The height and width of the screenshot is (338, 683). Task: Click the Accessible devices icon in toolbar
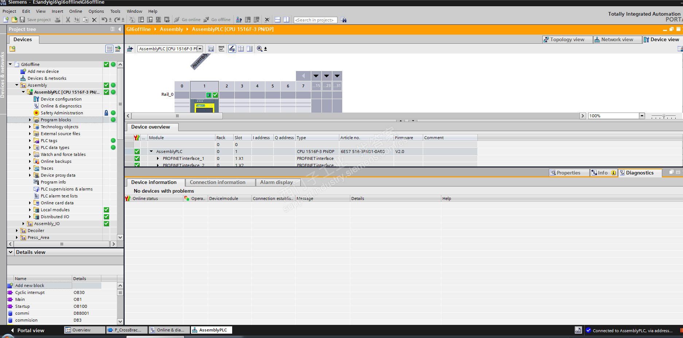(x=239, y=20)
